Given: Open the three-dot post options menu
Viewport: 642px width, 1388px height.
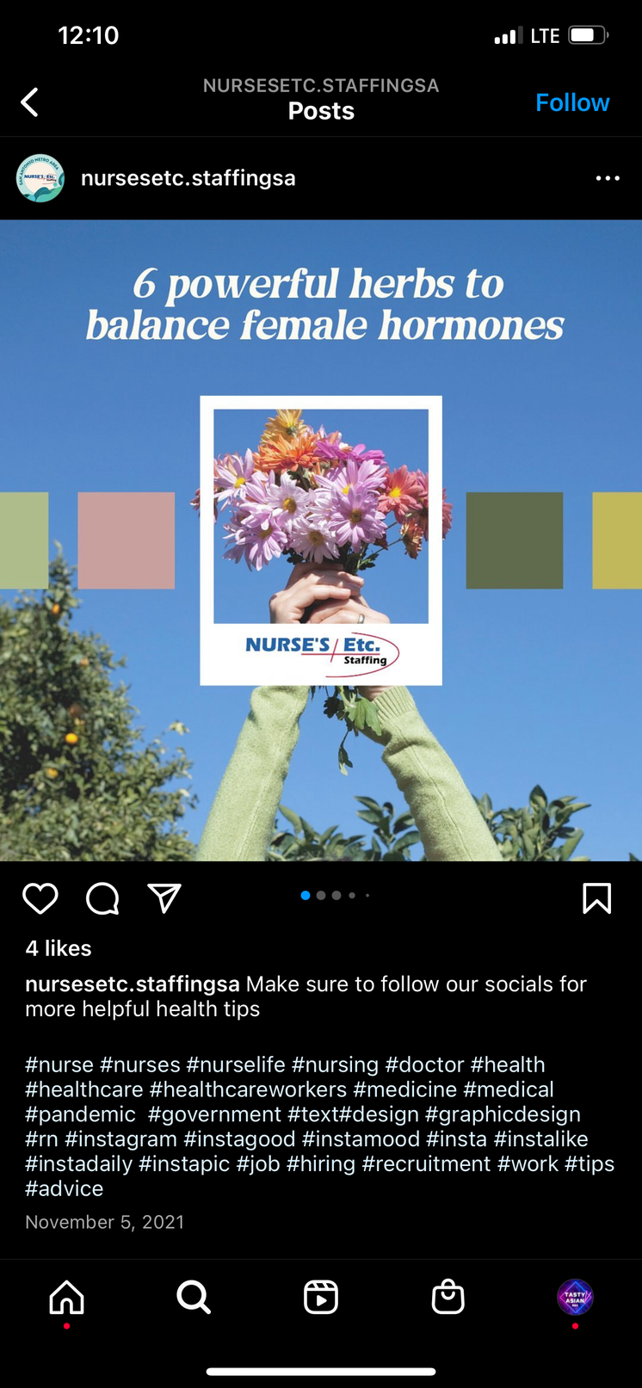Looking at the screenshot, I should point(608,178).
